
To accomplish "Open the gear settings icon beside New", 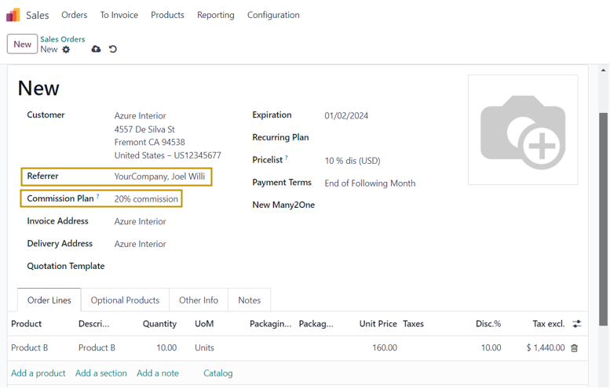I will click(x=66, y=49).
